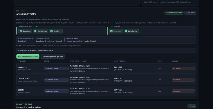Viewport: 213px width, 109px height.
Task: Click RISK column header
Action: [x=160, y=61]
